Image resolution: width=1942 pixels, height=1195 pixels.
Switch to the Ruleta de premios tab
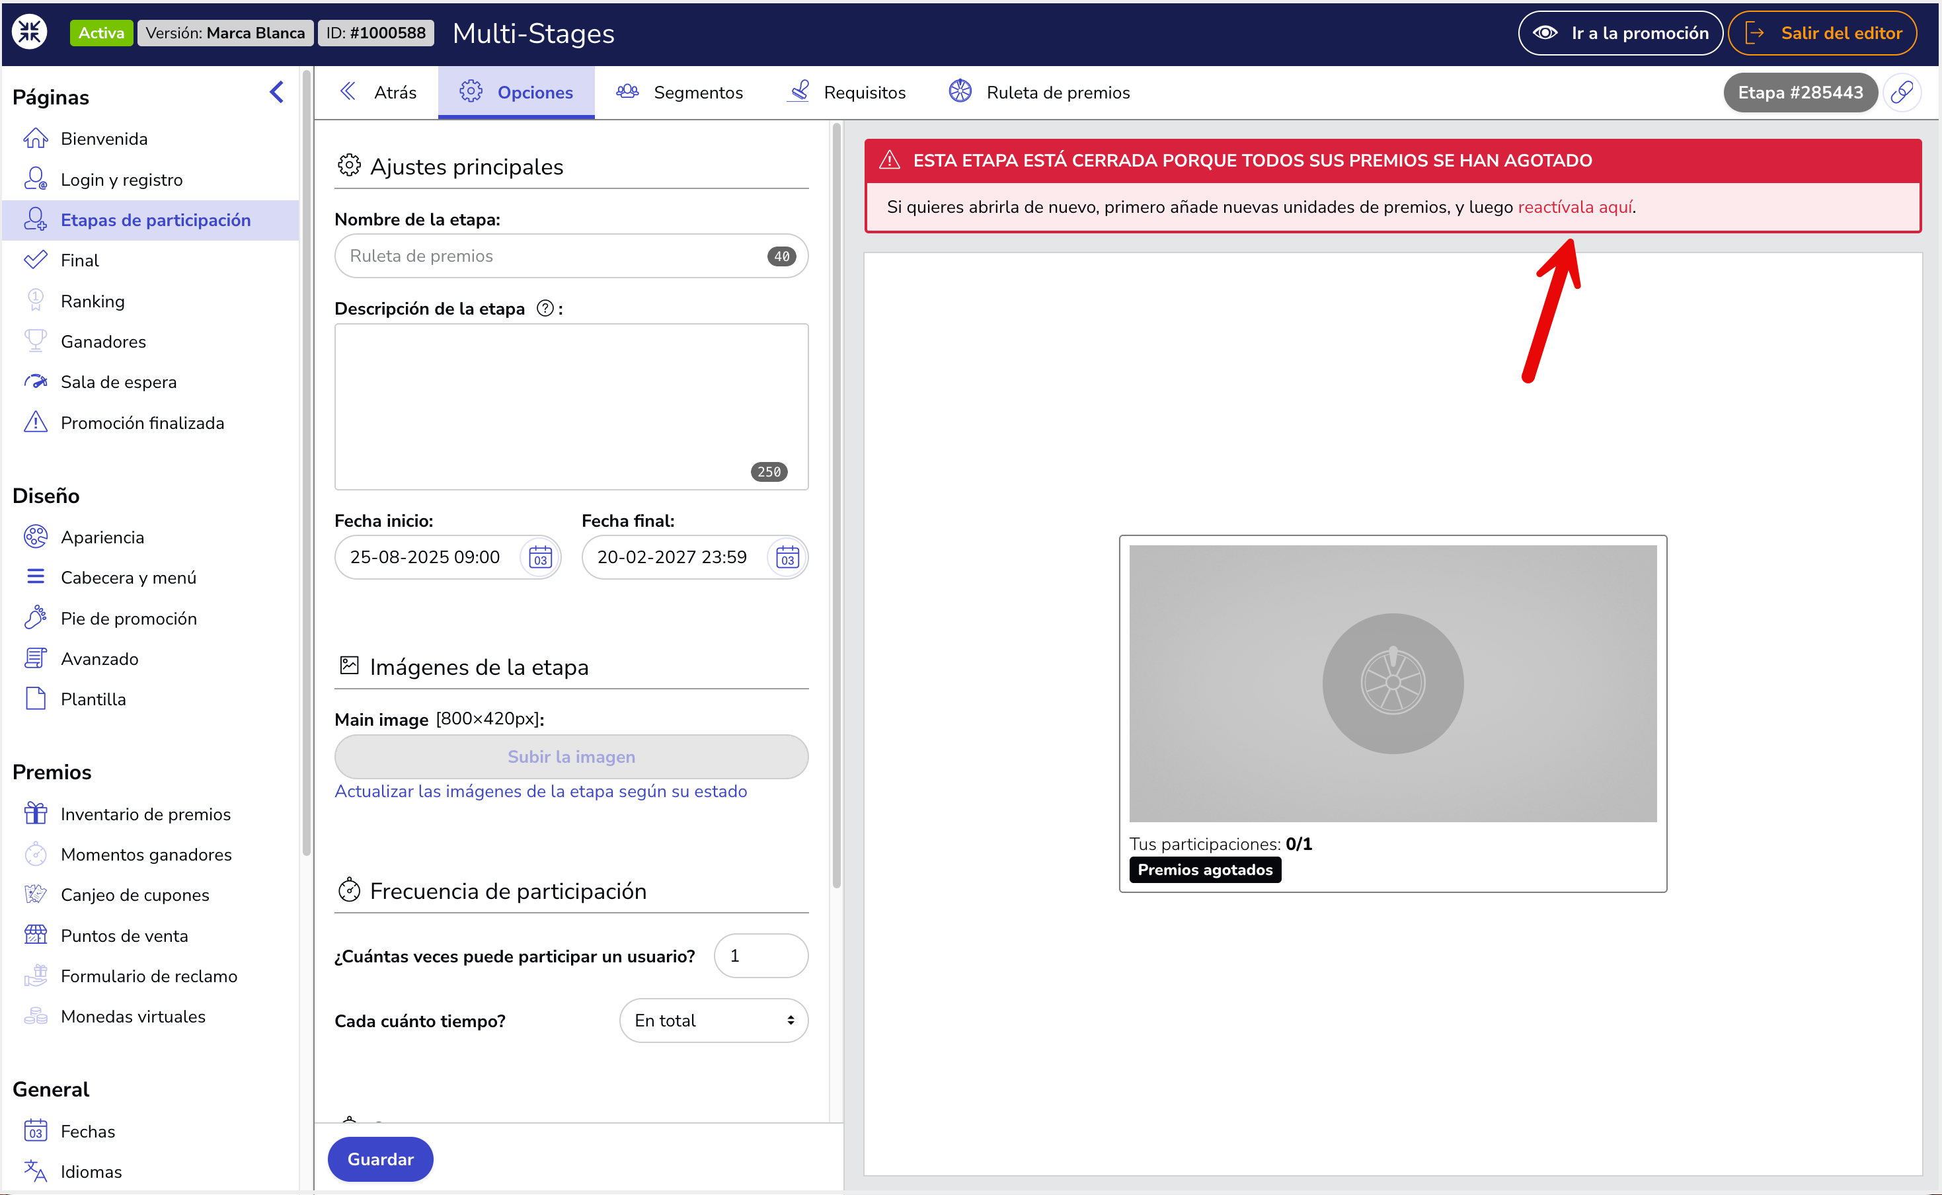(x=1039, y=93)
